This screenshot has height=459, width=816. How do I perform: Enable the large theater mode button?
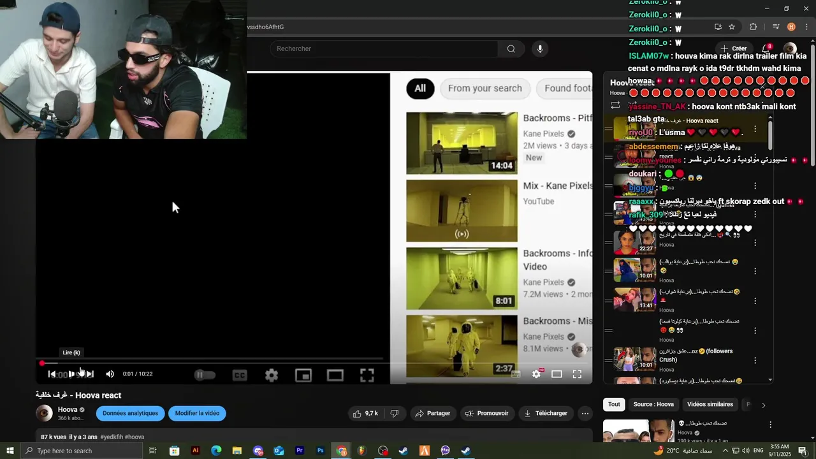335,375
